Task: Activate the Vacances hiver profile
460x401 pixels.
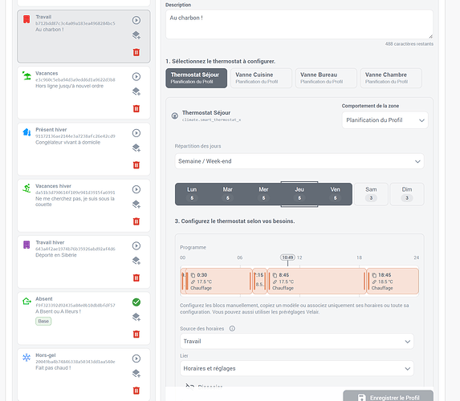Action: (x=136, y=189)
